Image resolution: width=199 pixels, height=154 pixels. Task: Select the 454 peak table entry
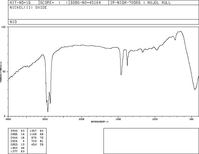(37, 145)
